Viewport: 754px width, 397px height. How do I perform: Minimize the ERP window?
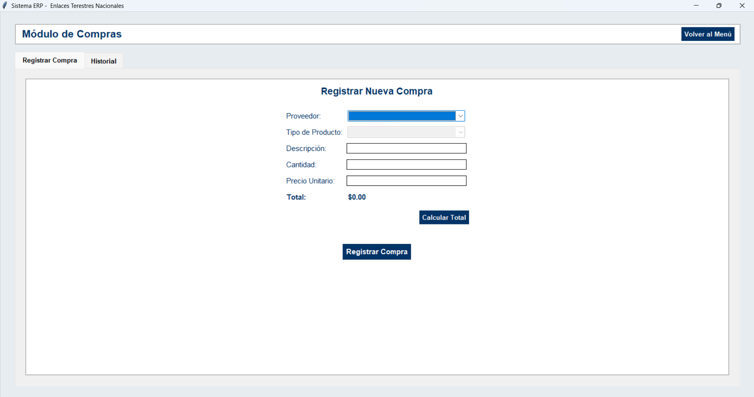[696, 6]
